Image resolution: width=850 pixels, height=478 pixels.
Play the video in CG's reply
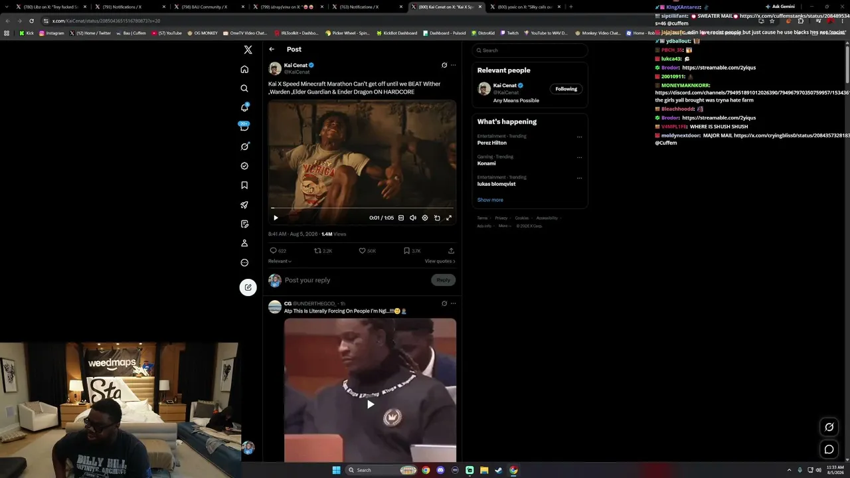coord(371,404)
